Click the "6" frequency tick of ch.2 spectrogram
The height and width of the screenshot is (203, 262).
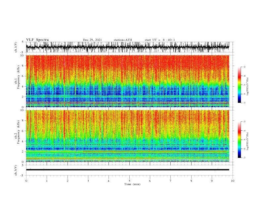(x=23, y=131)
